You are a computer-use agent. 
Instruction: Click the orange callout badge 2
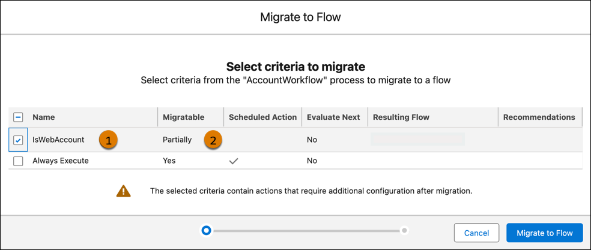tap(213, 140)
